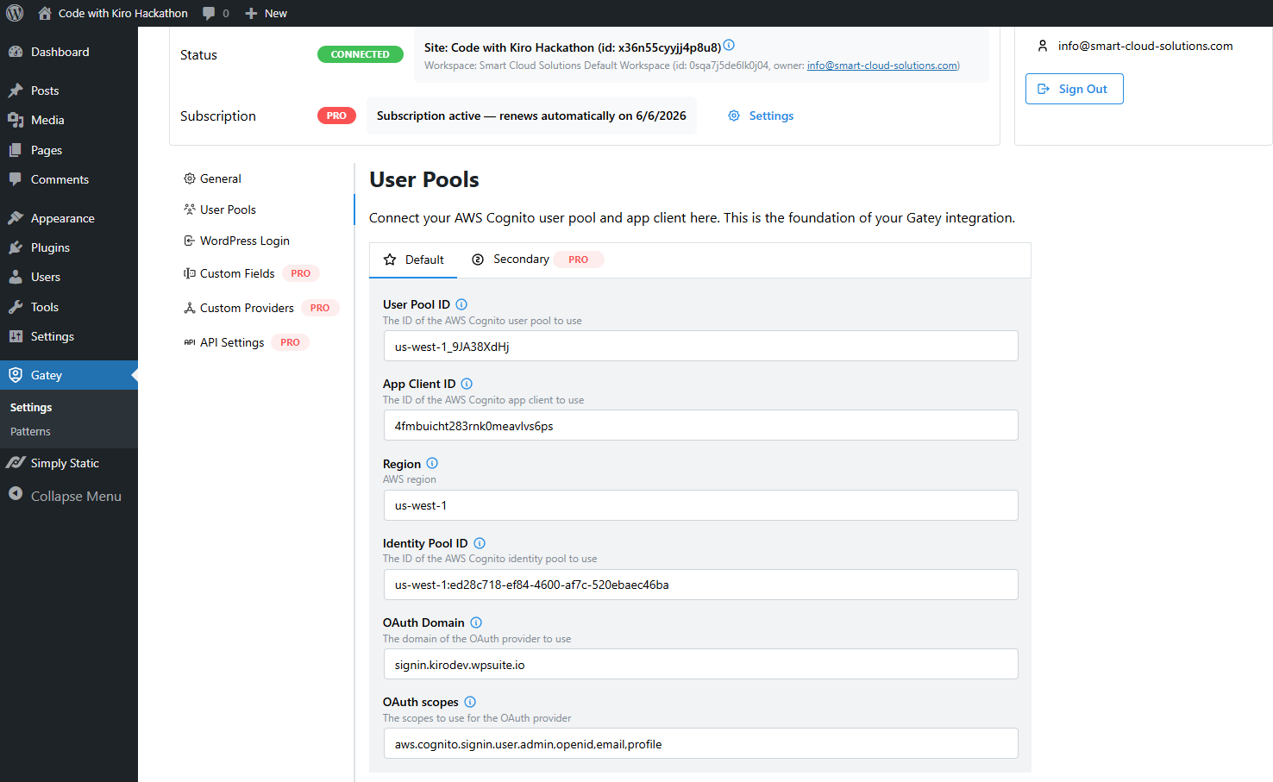Click the info icon beside the site id
The height and width of the screenshot is (782, 1273).
pyautogui.click(x=729, y=45)
